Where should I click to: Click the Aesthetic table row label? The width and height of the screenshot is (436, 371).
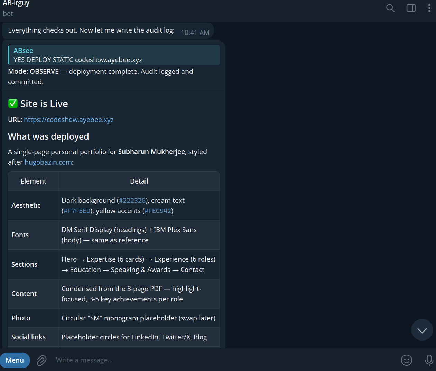click(26, 205)
